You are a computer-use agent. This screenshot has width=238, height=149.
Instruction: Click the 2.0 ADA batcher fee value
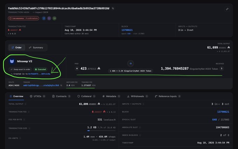click(x=70, y=85)
